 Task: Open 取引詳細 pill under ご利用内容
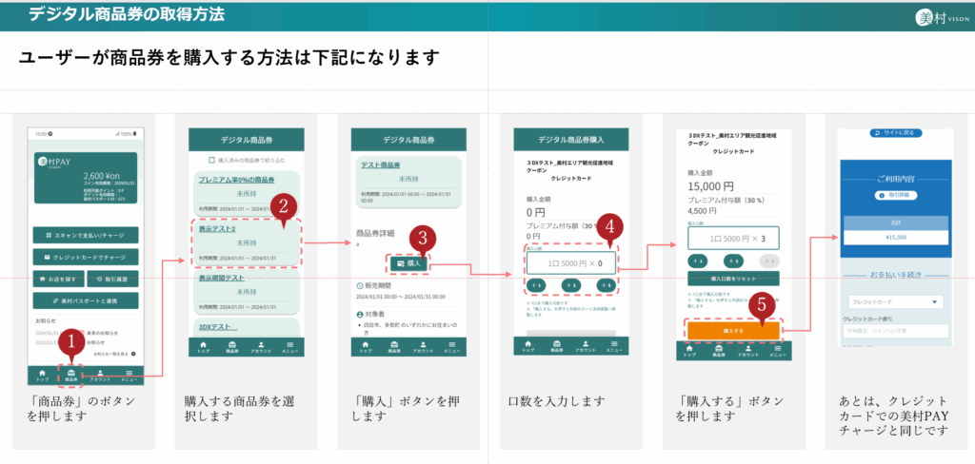click(894, 194)
